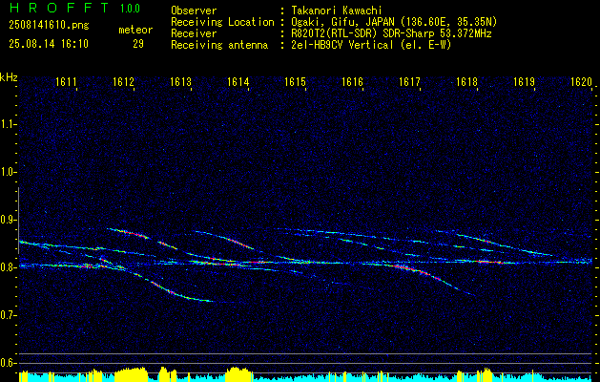Screen dimensions: 600x382
Task: Click antenna 2el-HB9CV Vertical text
Action: 371,45
